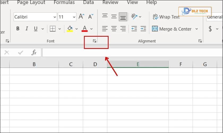
Task: Click the text Orientation icon
Action: click(x=134, y=16)
